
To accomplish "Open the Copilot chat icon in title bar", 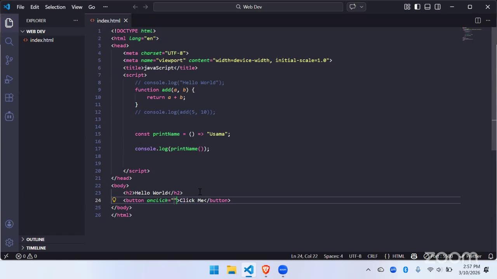I will pyautogui.click(x=353, y=7).
